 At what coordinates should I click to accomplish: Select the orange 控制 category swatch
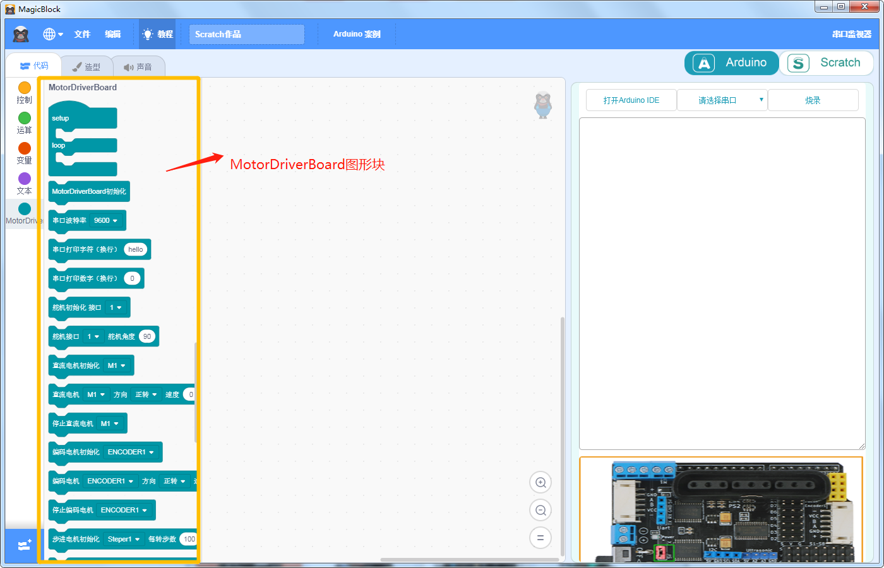[25, 88]
